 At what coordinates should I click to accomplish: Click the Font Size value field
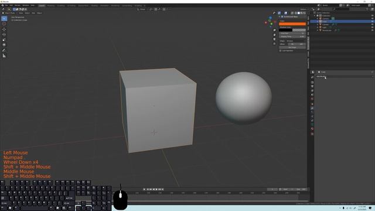[x=292, y=33]
